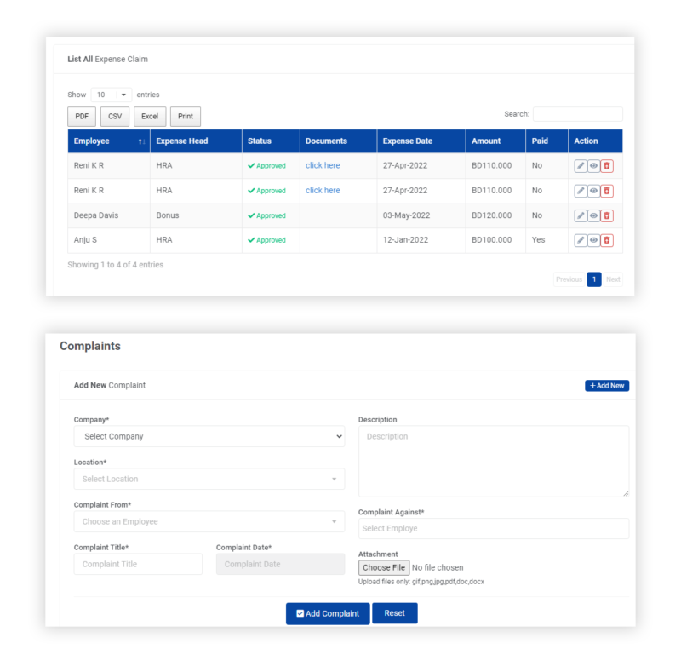681x655 pixels.
Task: Click the Search input field
Action: pyautogui.click(x=578, y=114)
